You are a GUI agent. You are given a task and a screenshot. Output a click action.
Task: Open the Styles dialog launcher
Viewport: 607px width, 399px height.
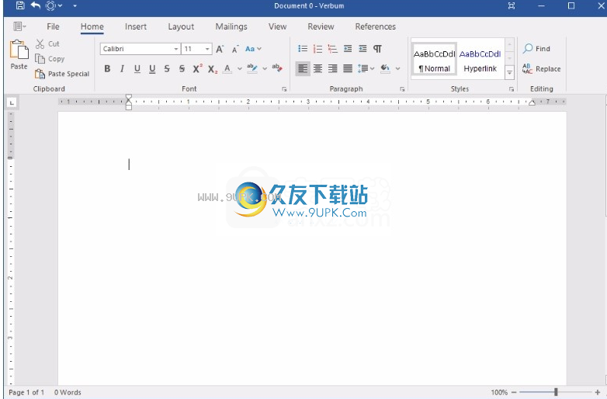512,89
